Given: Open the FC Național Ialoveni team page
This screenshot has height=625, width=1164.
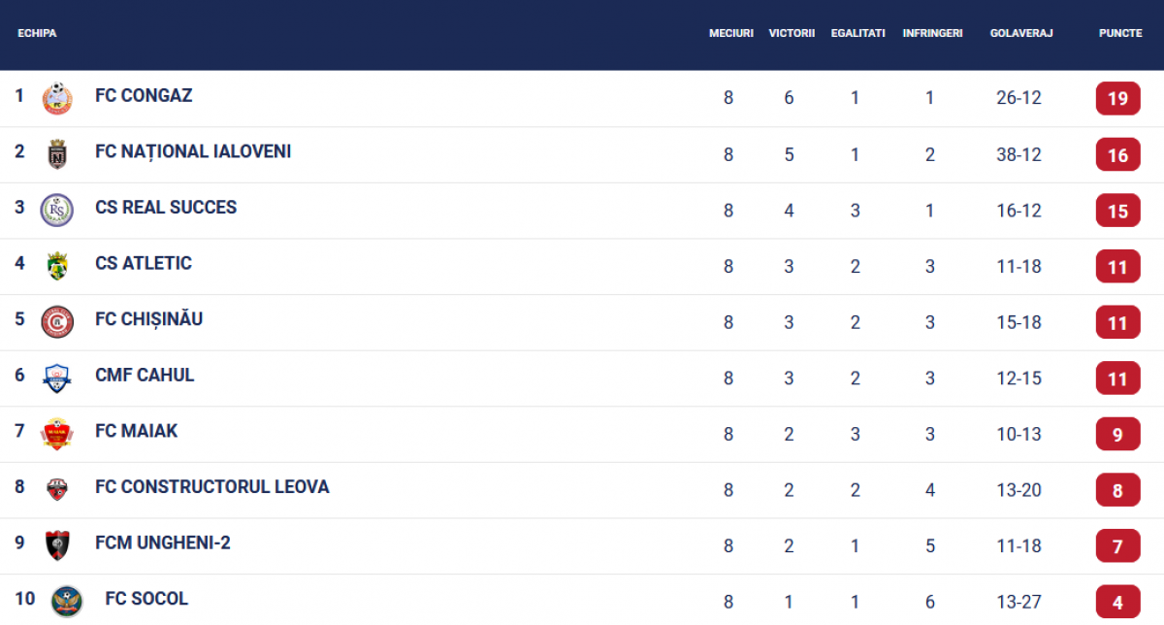Looking at the screenshot, I should click(x=193, y=151).
